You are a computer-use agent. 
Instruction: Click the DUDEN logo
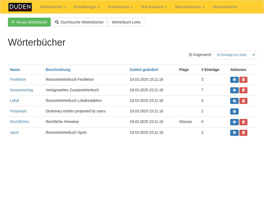coord(20,7)
